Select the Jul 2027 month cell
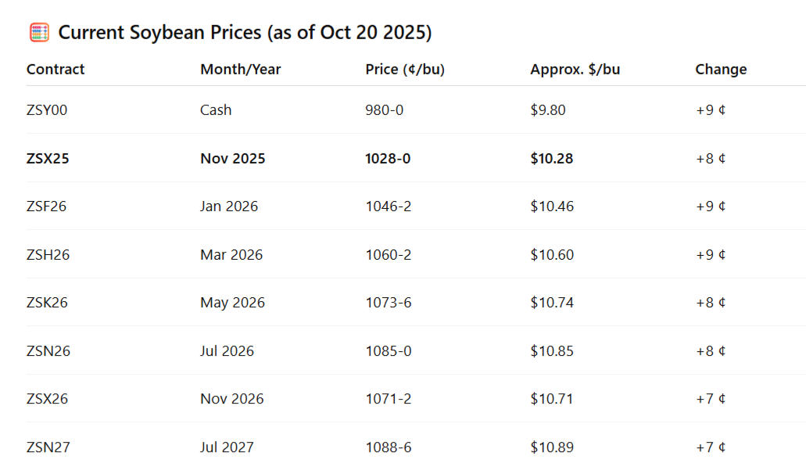 (x=227, y=447)
